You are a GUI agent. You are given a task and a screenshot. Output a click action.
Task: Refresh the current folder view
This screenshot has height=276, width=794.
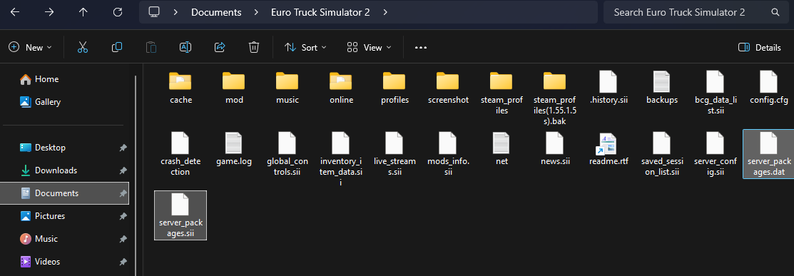click(x=118, y=12)
